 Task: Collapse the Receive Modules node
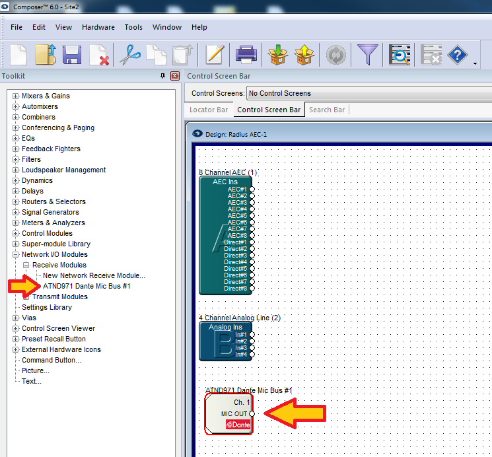point(26,265)
